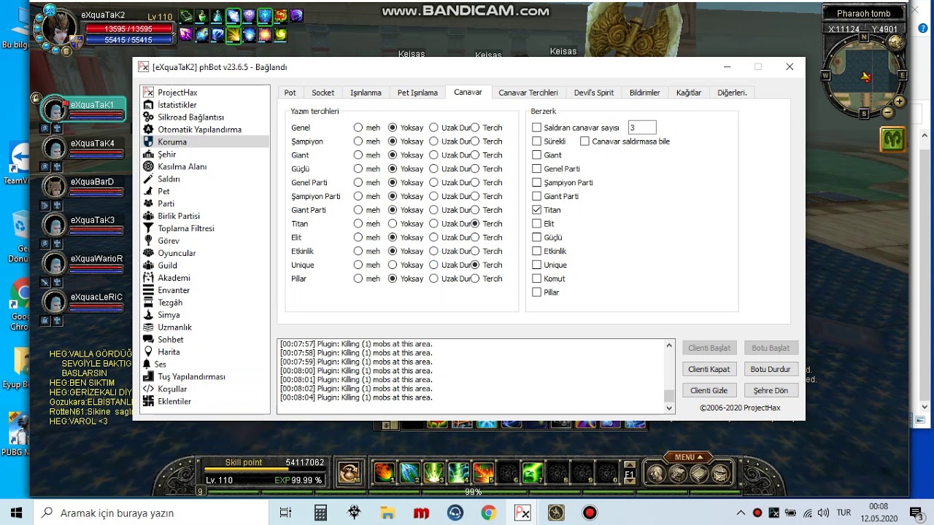Viewport: 934px width, 525px height.
Task: Click the Toplama Filtresi funnel icon
Action: click(x=149, y=228)
